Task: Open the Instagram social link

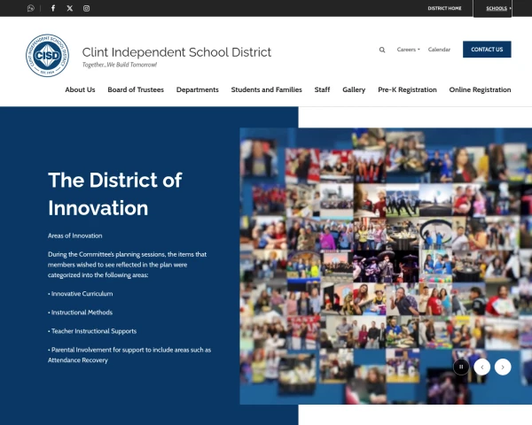Action: tap(86, 8)
